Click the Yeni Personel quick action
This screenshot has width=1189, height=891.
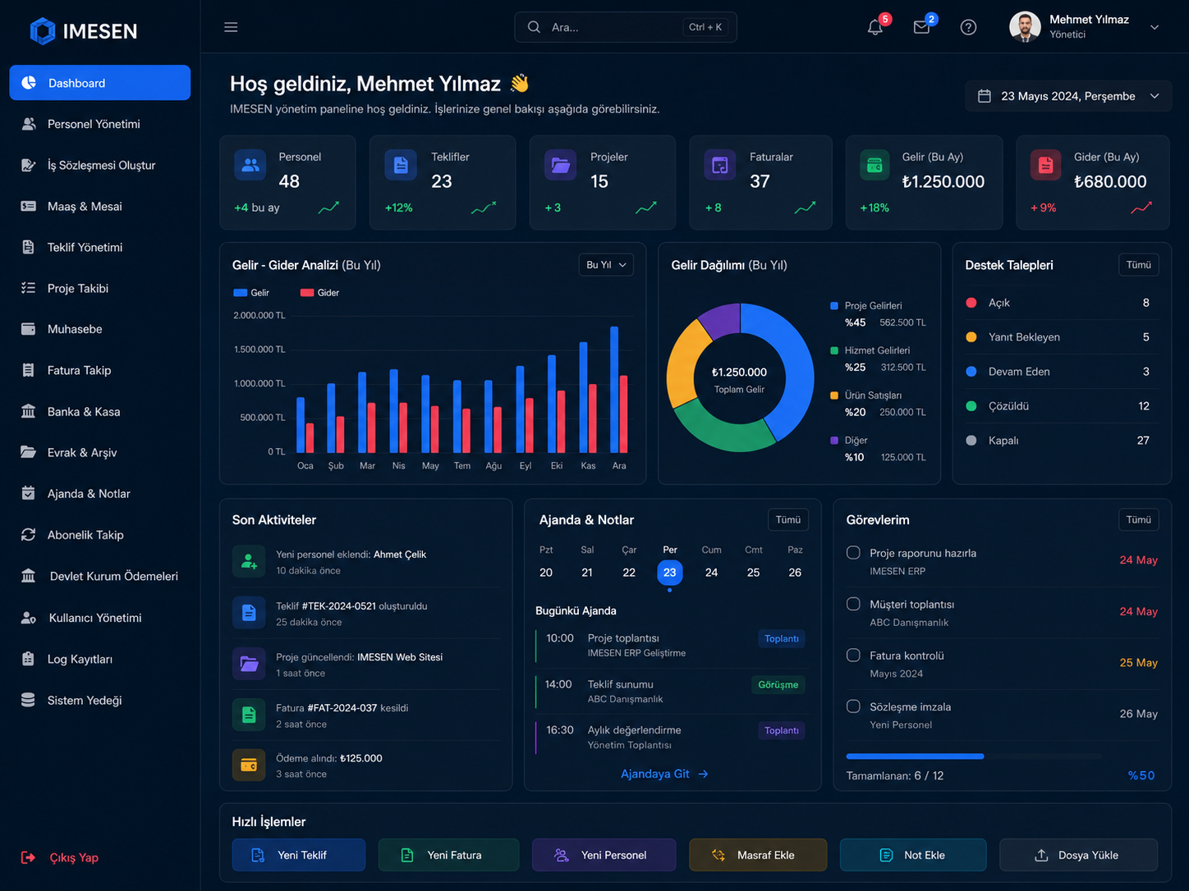[604, 855]
